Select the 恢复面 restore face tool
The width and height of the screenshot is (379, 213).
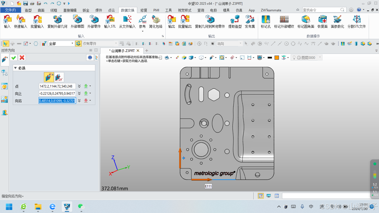323,22
